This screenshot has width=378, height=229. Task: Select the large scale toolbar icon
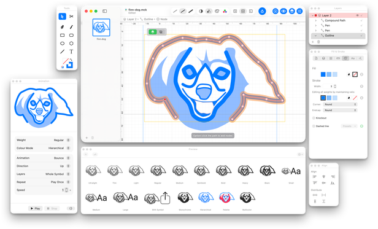tap(251, 11)
